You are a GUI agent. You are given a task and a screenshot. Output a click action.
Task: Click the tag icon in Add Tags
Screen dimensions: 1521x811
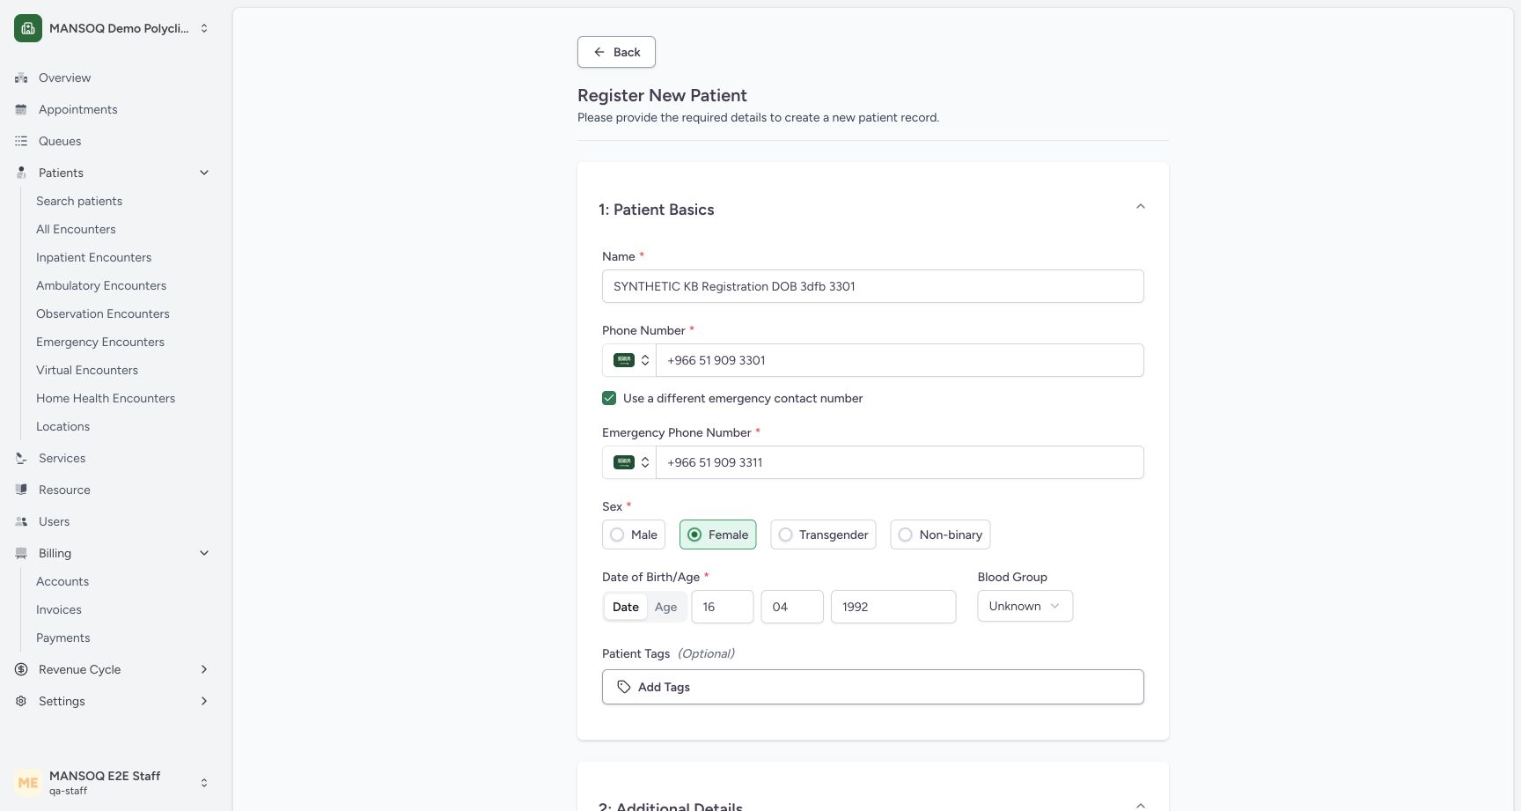[624, 687]
